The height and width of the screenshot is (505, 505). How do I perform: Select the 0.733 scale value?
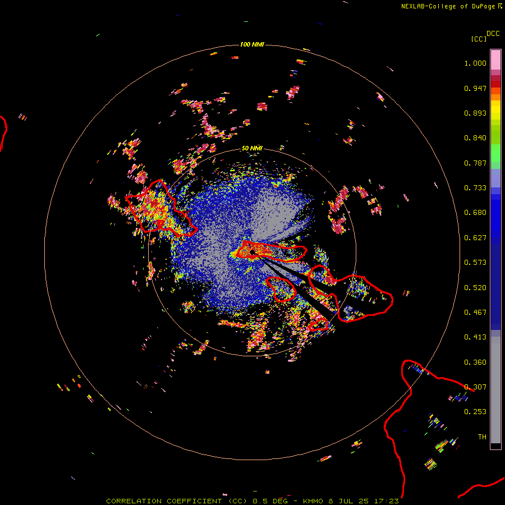click(475, 188)
